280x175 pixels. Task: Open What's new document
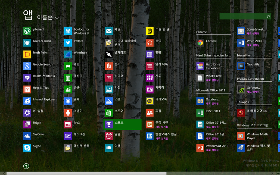pos(200,78)
